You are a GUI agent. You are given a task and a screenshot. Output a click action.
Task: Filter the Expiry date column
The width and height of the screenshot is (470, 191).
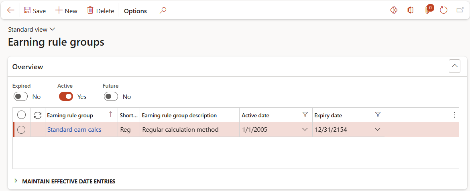[378, 114]
